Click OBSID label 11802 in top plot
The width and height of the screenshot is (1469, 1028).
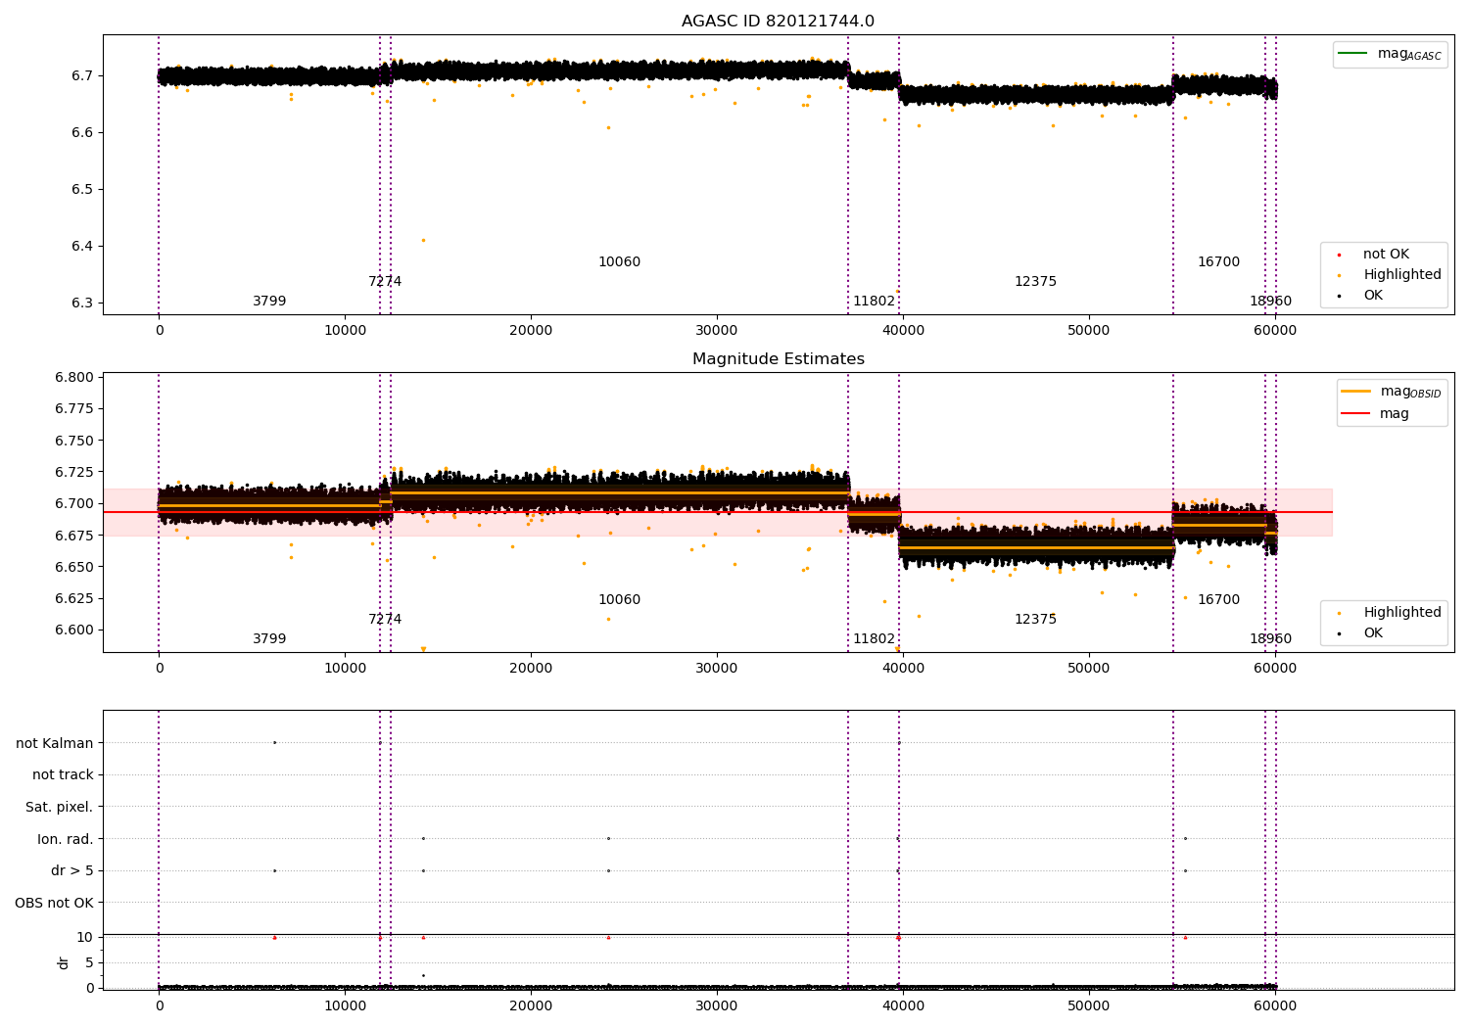(874, 302)
